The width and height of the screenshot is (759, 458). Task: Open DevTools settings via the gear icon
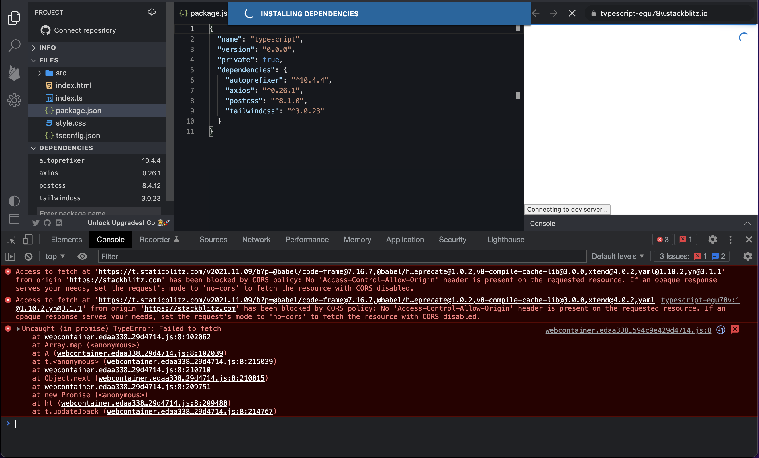coord(713,239)
